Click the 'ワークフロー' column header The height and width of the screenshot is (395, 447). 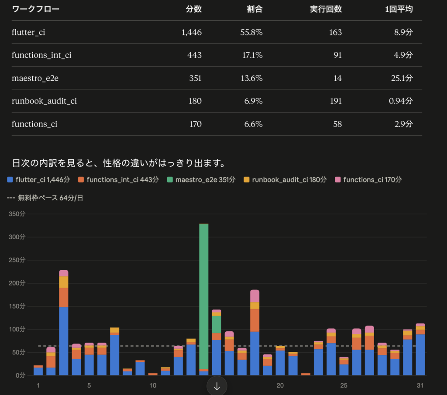pyautogui.click(x=36, y=9)
